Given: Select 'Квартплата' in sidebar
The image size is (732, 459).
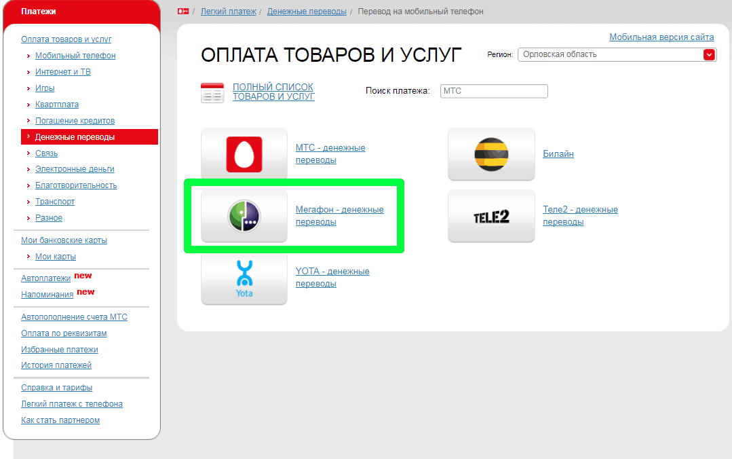Looking at the screenshot, I should pos(57,105).
